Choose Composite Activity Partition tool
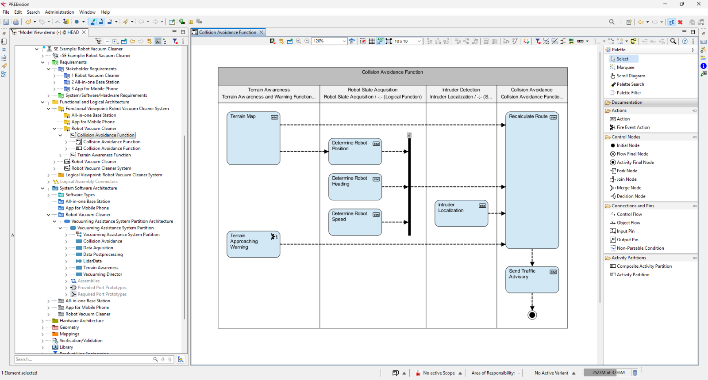The image size is (708, 380). (641, 266)
